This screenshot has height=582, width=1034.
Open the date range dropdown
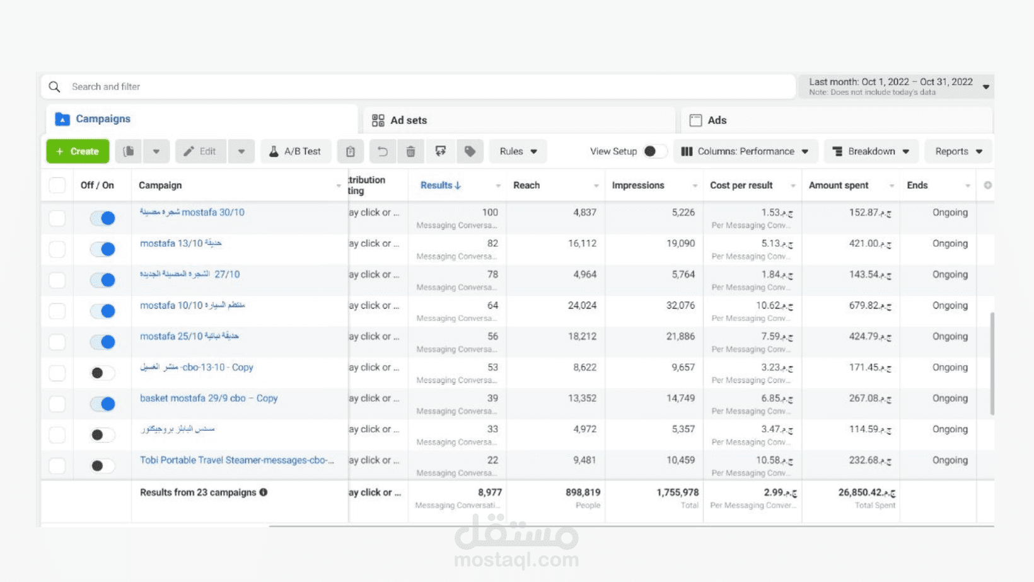897,87
